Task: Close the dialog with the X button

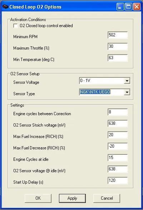Action: point(137,7)
